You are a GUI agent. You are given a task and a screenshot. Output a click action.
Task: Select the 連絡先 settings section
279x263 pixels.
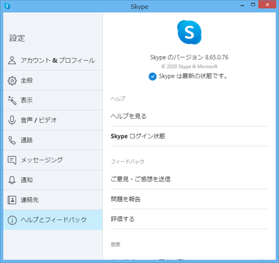(53, 200)
